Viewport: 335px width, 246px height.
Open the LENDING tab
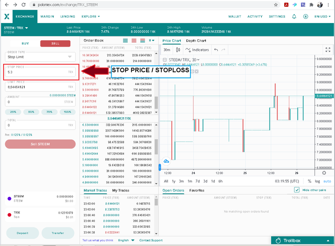[68, 16]
